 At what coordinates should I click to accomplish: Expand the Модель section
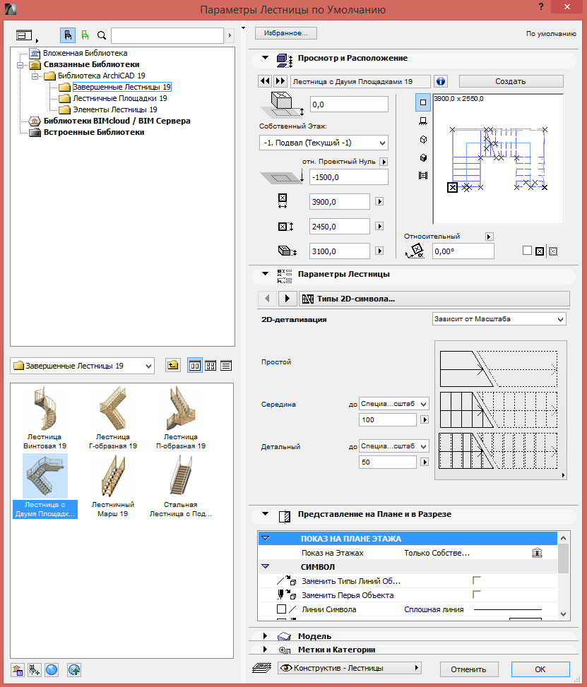pos(265,635)
